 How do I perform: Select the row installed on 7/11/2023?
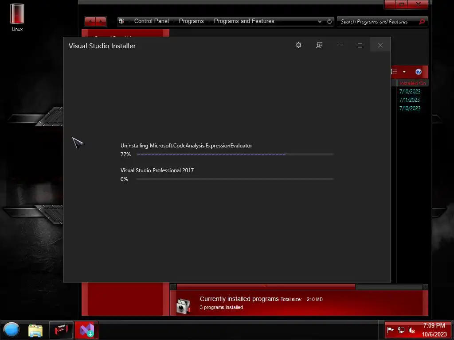tap(409, 100)
